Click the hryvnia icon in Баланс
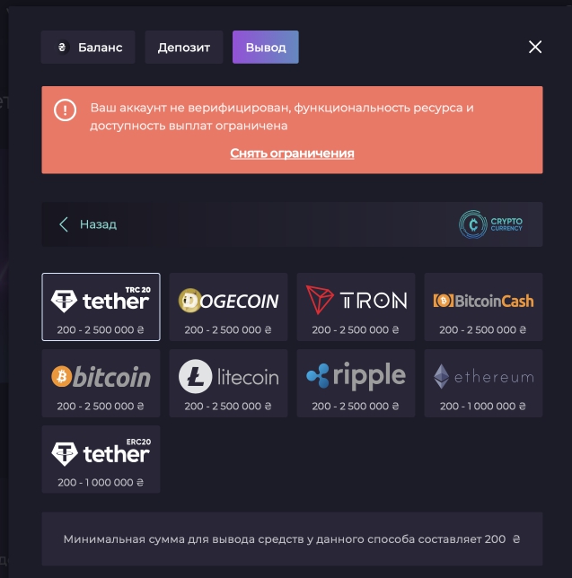The height and width of the screenshot is (578, 572). point(62,48)
